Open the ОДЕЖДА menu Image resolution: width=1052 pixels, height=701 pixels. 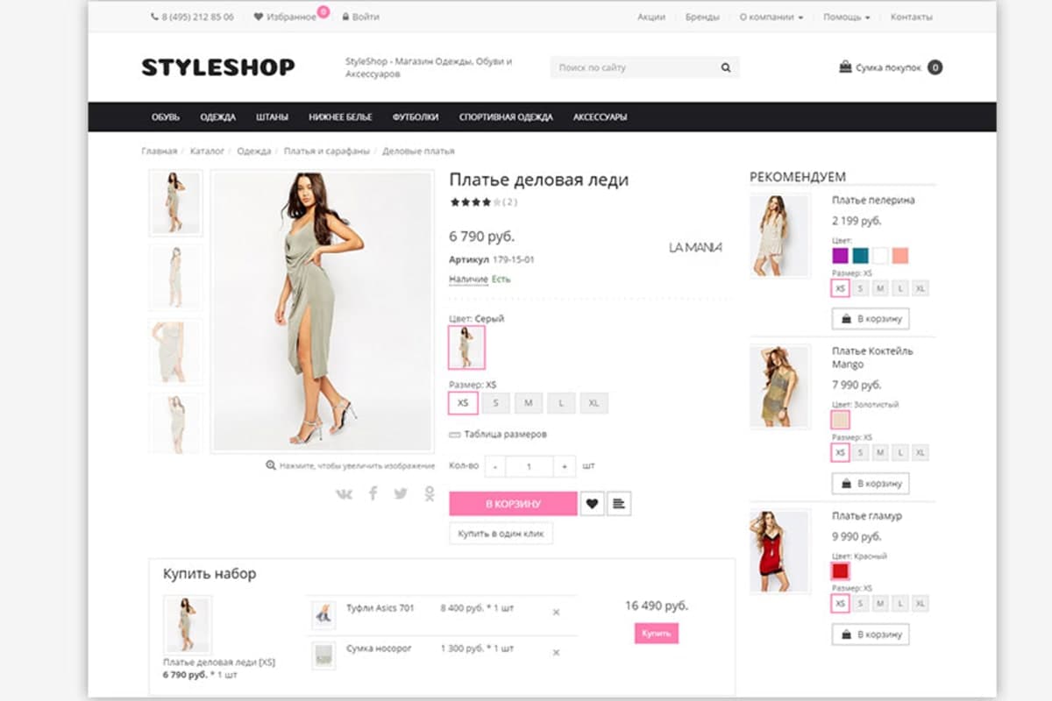[217, 117]
